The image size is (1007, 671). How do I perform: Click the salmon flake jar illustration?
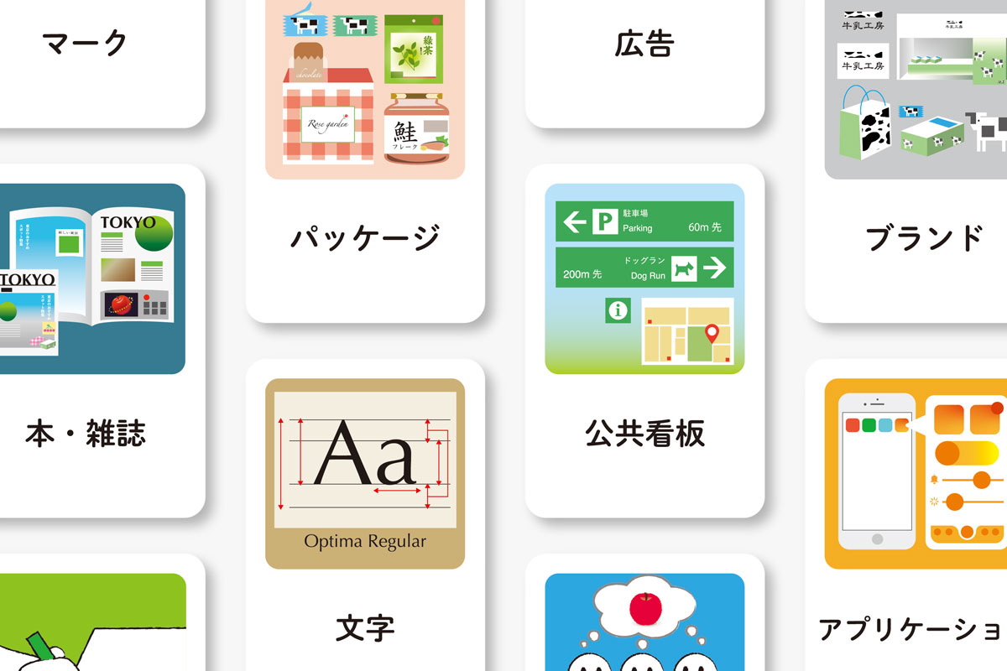(417, 127)
